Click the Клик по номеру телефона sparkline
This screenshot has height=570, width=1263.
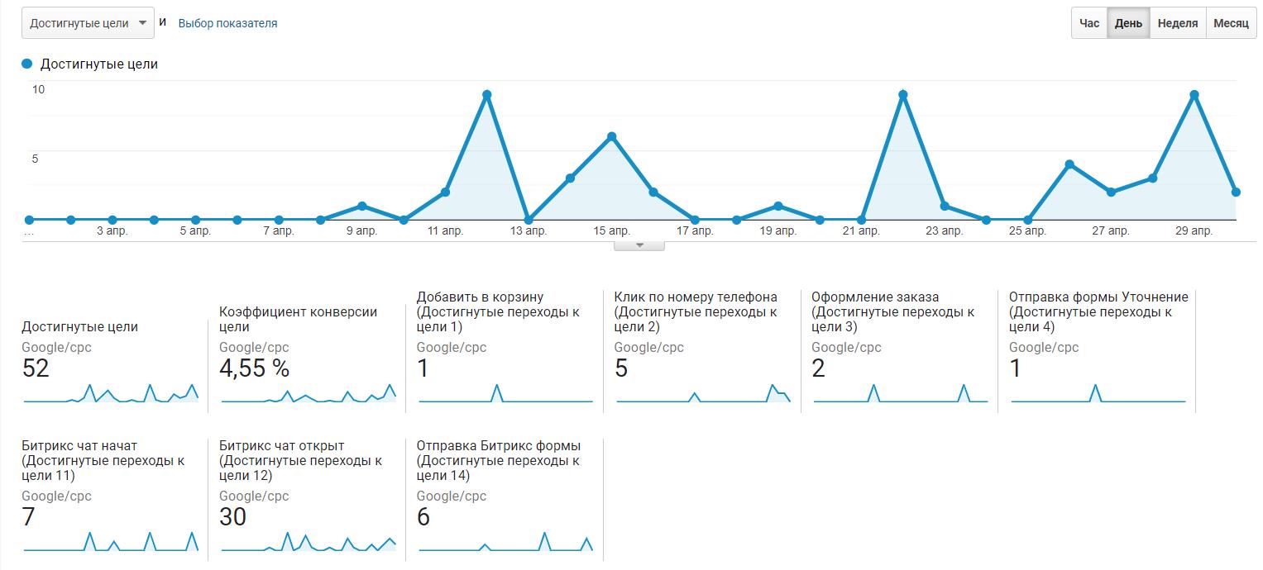[x=703, y=392]
